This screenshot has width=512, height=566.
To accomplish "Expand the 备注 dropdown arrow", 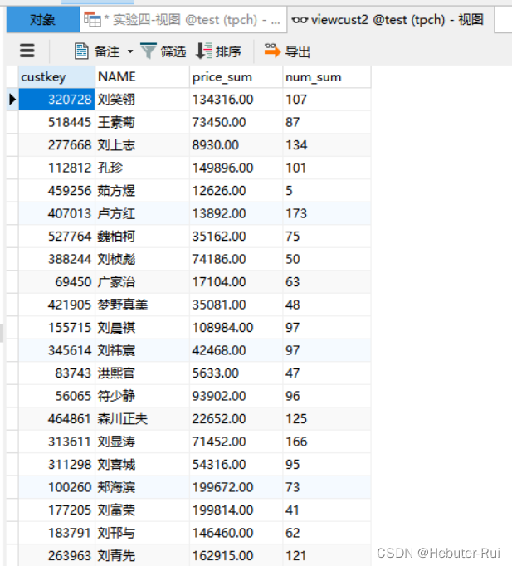I will coord(130,52).
